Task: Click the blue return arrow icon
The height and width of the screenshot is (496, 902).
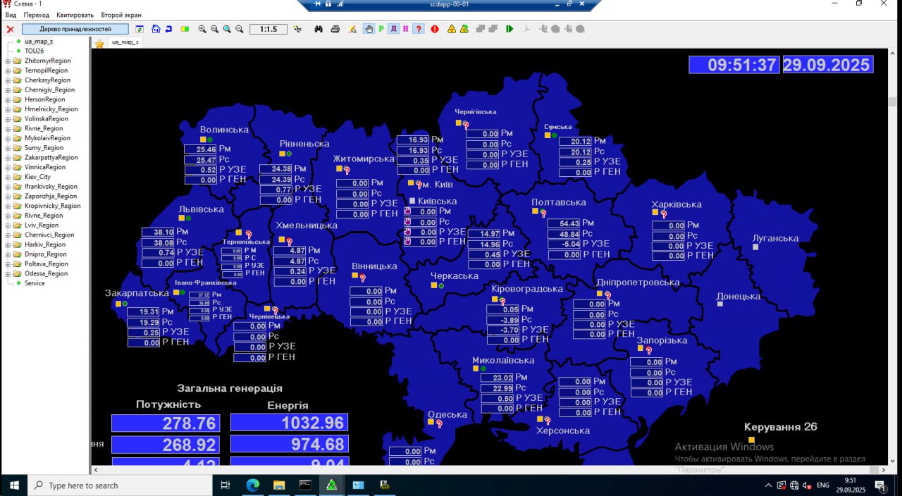Action: pos(168,29)
